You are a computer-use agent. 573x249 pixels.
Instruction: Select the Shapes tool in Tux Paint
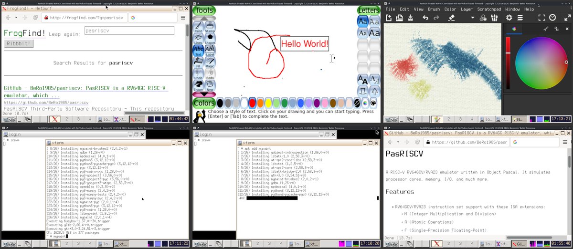coord(210,39)
